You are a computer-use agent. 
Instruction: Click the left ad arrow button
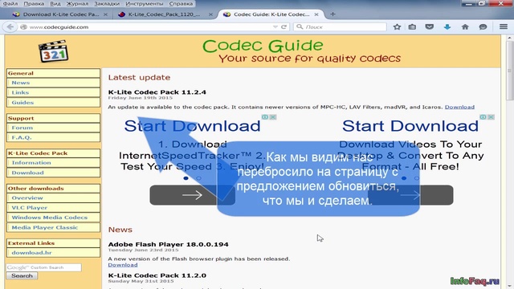pos(193,195)
